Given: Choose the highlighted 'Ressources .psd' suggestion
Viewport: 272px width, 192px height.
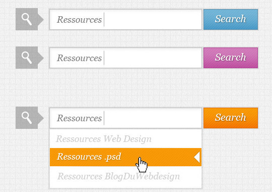Looking at the screenshot, I should pyautogui.click(x=125, y=157).
